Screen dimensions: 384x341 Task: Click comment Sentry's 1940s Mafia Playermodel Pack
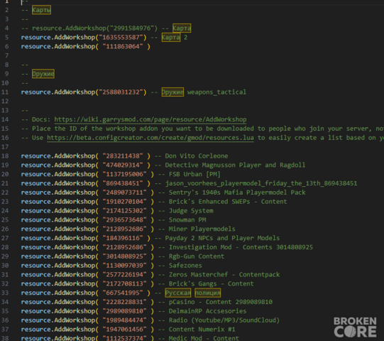237,193
